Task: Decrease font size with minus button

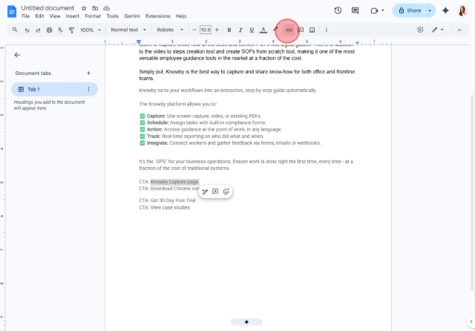Action: [x=194, y=30]
